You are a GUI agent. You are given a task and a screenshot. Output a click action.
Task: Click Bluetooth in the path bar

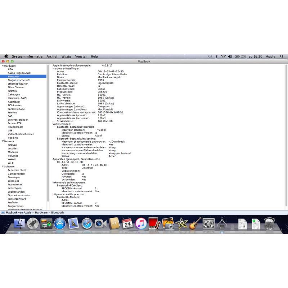tap(57, 212)
